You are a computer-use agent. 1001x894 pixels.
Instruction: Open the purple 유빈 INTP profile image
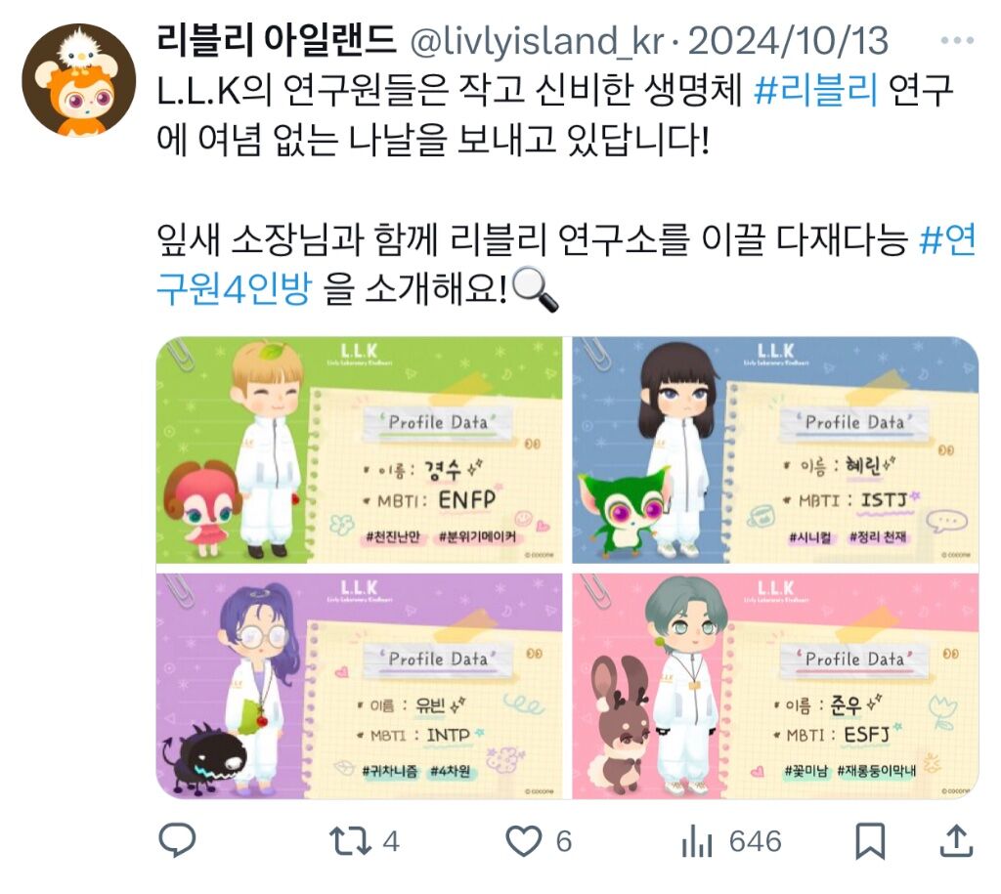point(360,686)
